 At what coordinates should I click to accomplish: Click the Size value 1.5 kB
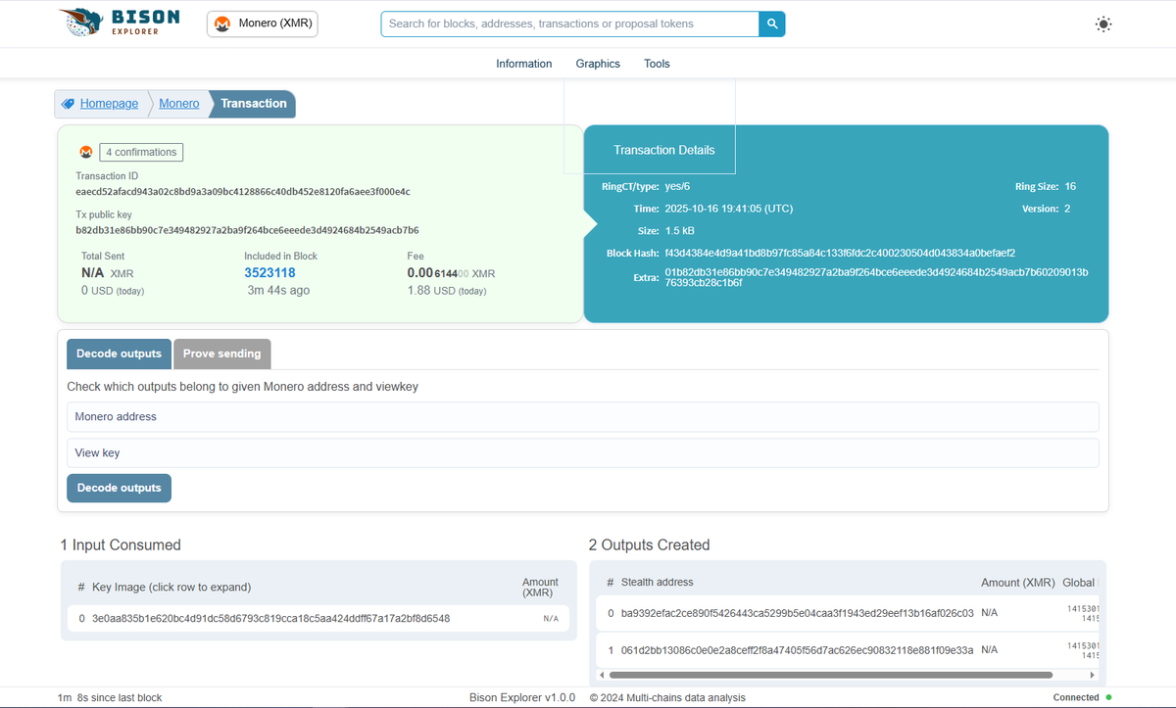[x=679, y=231]
